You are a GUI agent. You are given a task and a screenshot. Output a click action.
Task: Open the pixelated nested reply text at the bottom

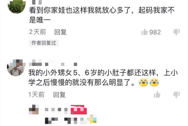pyautogui.click(x=71, y=120)
